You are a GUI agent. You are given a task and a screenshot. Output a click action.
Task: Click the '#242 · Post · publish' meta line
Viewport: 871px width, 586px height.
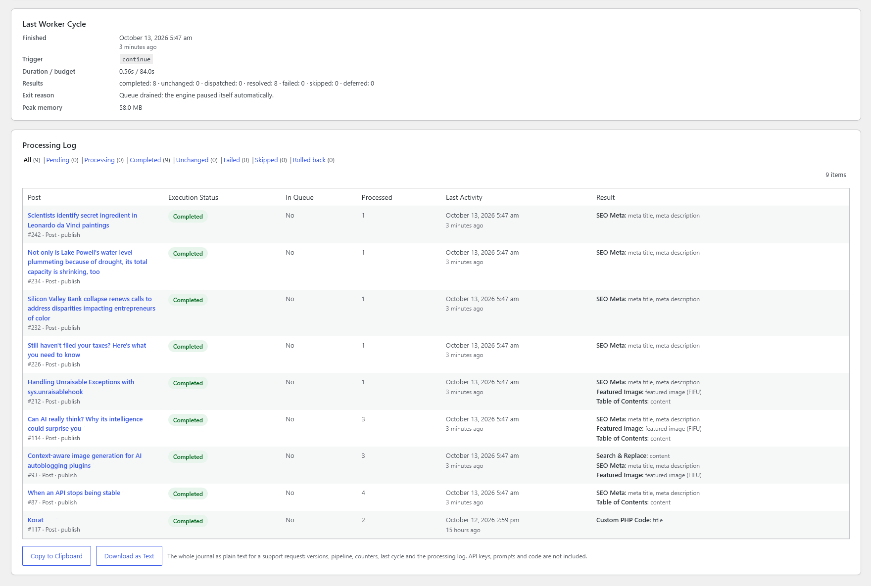point(53,235)
